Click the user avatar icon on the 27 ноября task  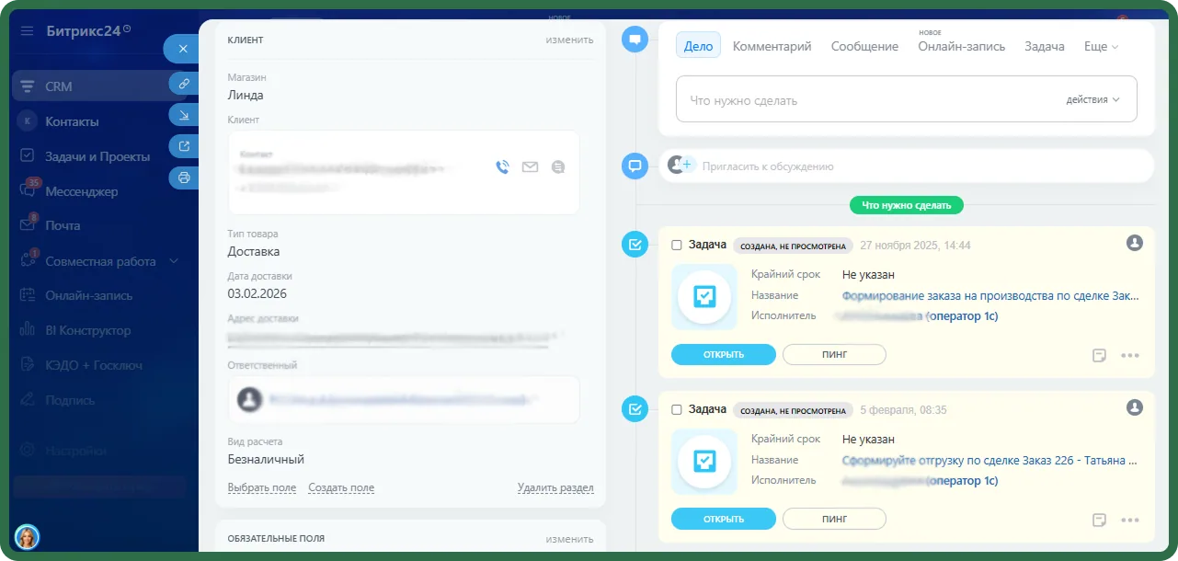pos(1135,242)
